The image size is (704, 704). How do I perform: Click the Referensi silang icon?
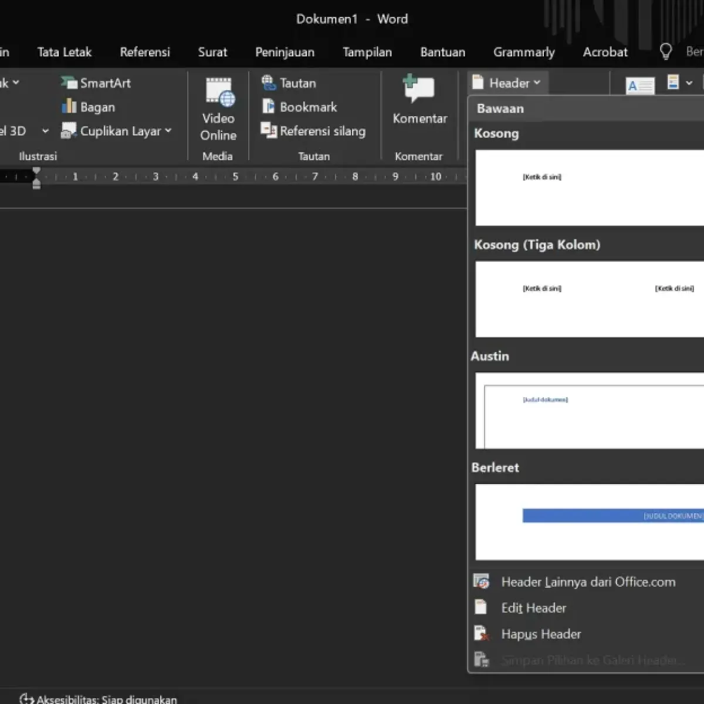pyautogui.click(x=269, y=130)
